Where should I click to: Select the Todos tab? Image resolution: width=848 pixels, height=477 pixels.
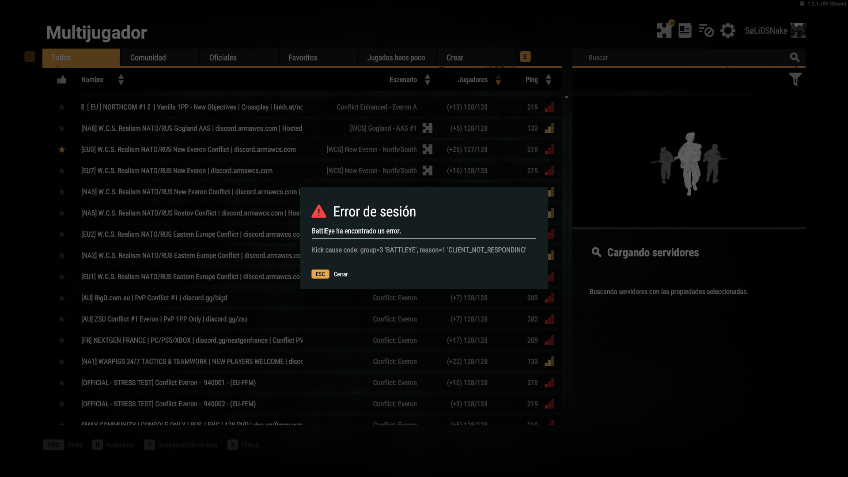pos(81,58)
